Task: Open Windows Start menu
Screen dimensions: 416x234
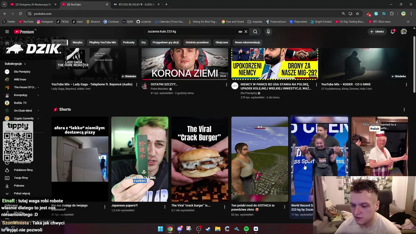Action: 160,229
